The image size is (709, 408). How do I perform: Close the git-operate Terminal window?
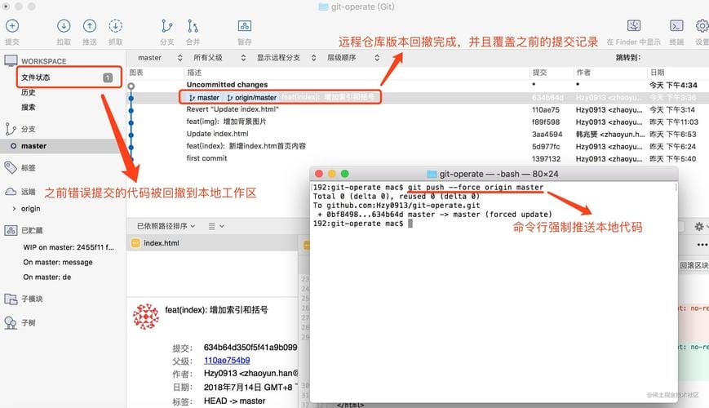(x=319, y=174)
